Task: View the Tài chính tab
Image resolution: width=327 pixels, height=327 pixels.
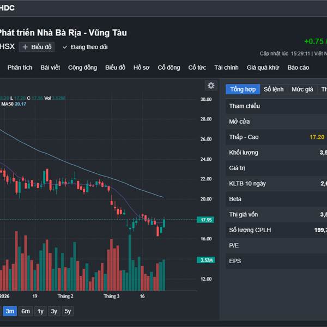Action: pyautogui.click(x=226, y=68)
